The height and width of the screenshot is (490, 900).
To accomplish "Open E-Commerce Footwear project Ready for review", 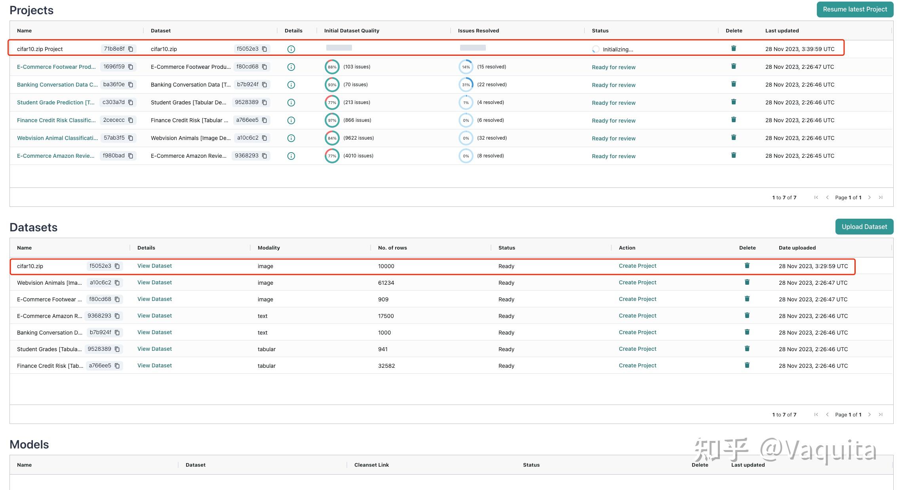I will [613, 67].
